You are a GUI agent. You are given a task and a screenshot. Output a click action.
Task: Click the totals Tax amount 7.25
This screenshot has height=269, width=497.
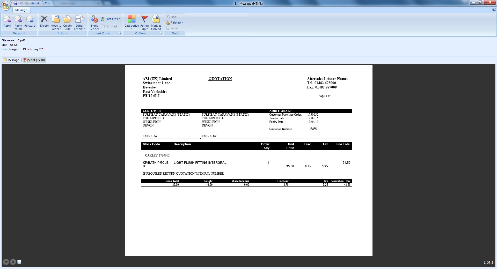pyautogui.click(x=325, y=185)
